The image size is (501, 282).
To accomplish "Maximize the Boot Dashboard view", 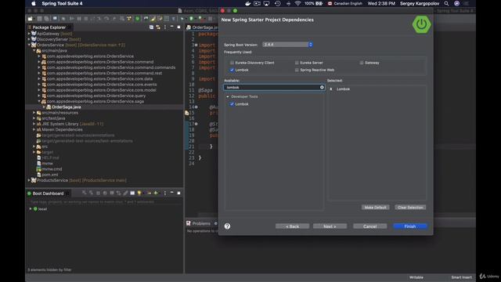I will (x=178, y=193).
